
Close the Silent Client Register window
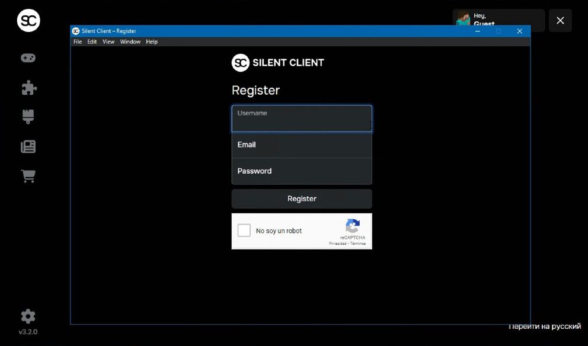click(x=519, y=31)
